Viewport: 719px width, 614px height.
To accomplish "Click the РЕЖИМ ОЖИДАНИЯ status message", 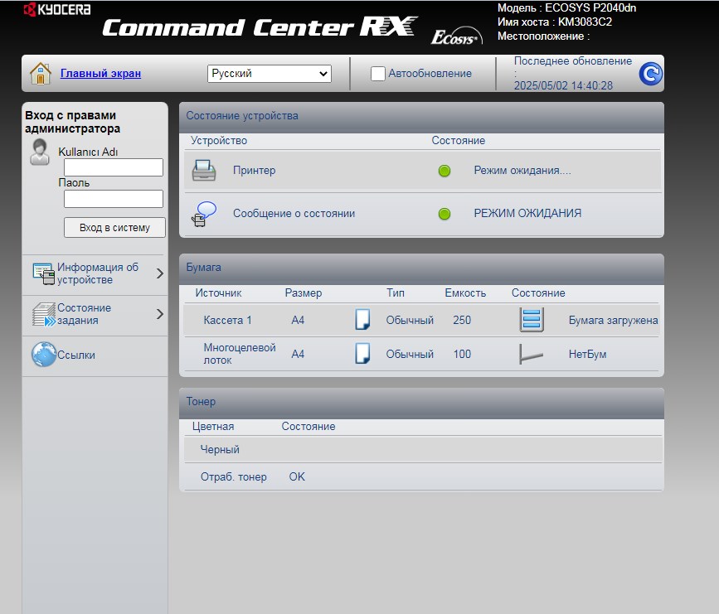I will pos(527,214).
